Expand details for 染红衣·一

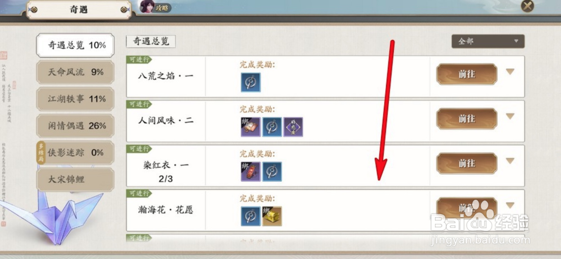510,161
